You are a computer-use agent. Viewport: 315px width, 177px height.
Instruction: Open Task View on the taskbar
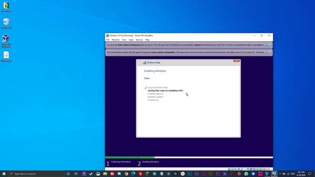coord(76,174)
